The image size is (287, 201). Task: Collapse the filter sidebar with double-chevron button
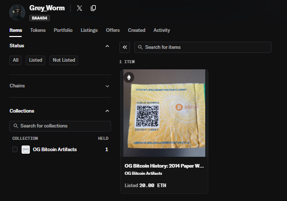125,47
